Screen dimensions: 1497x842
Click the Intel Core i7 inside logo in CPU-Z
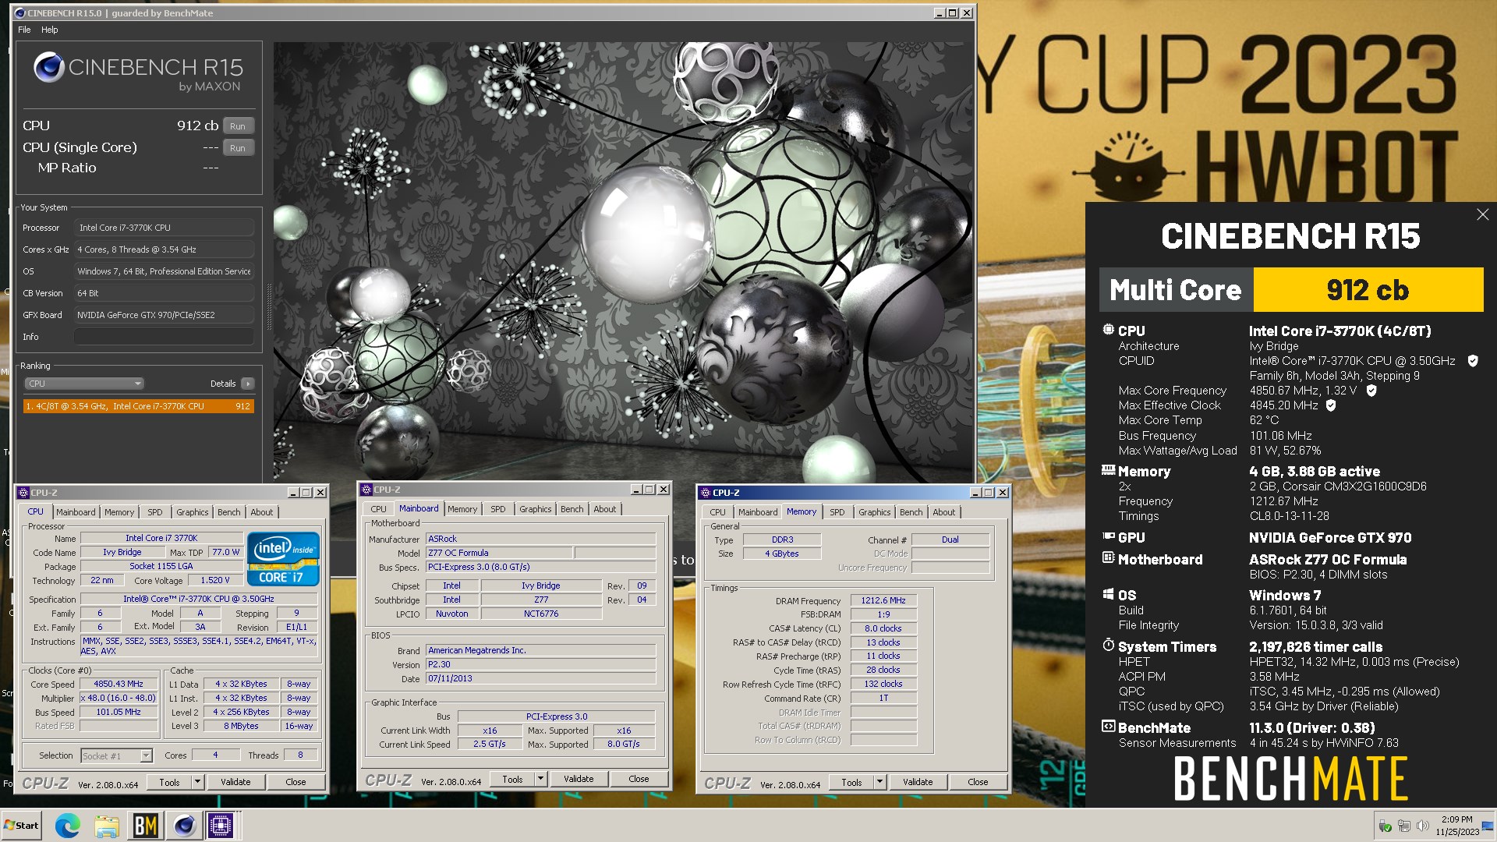pyautogui.click(x=283, y=559)
